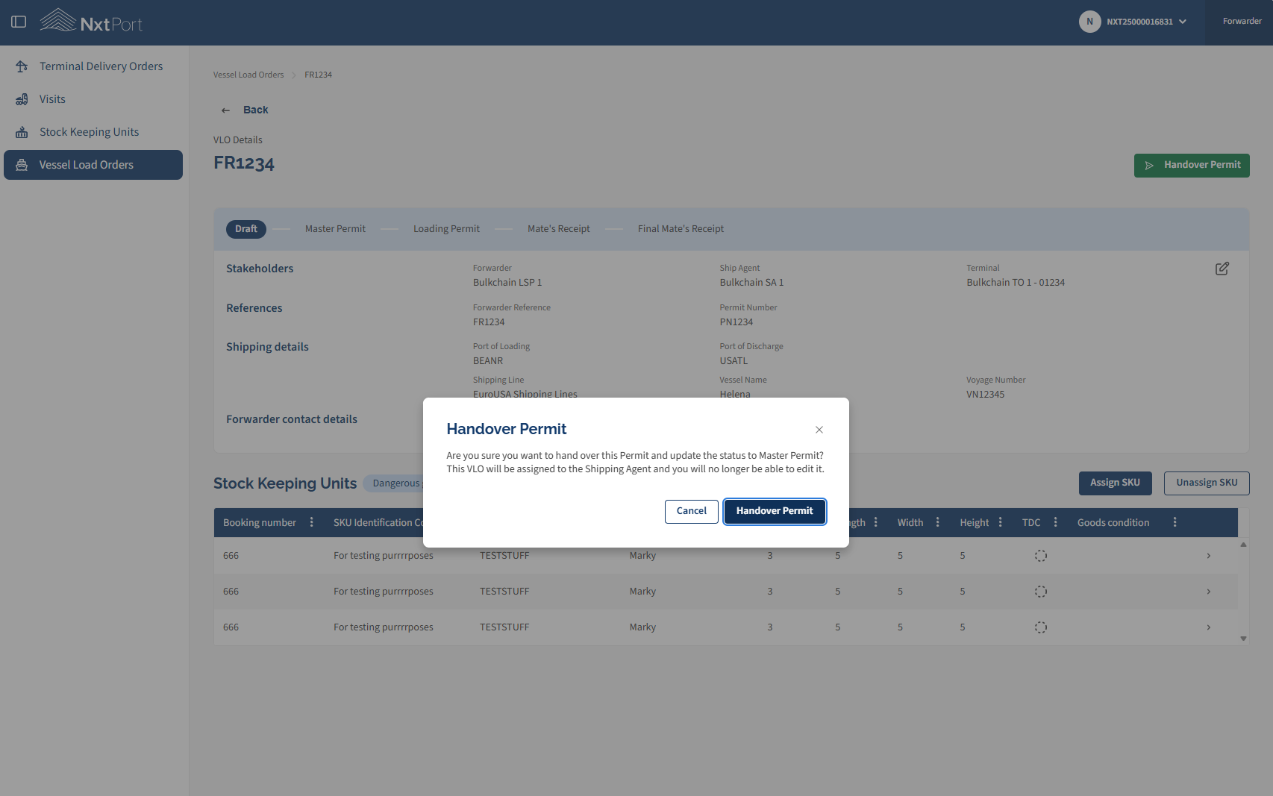Go back with the Back arrow

[x=245, y=110]
